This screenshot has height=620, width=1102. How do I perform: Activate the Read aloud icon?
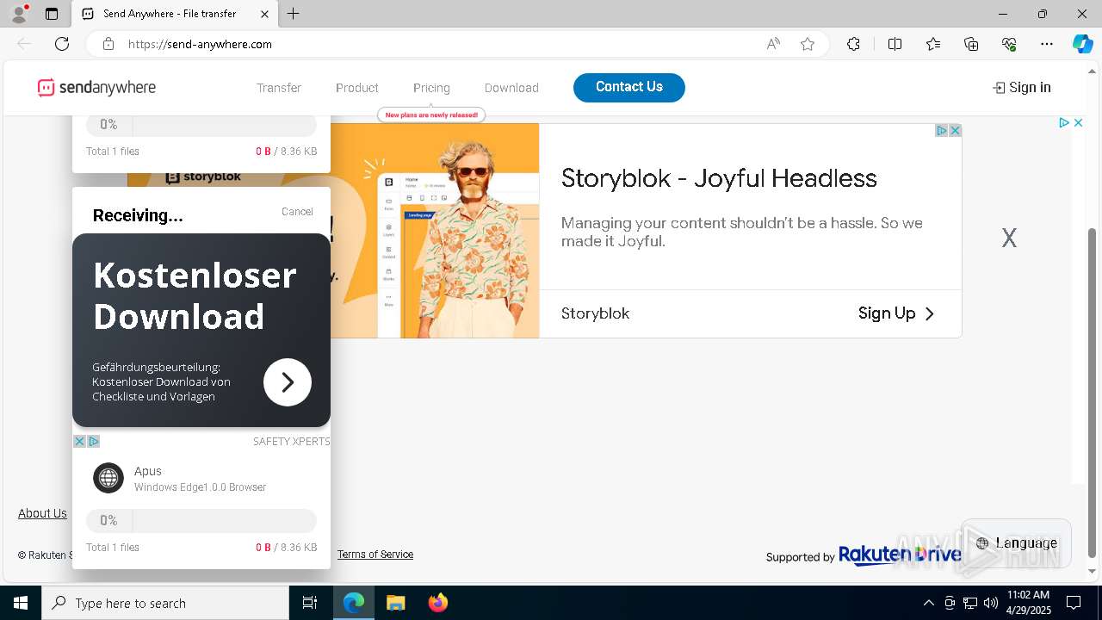[773, 44]
